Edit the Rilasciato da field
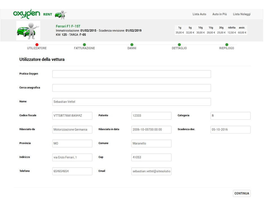Viewport: 270px width, 202px height. click(72, 130)
